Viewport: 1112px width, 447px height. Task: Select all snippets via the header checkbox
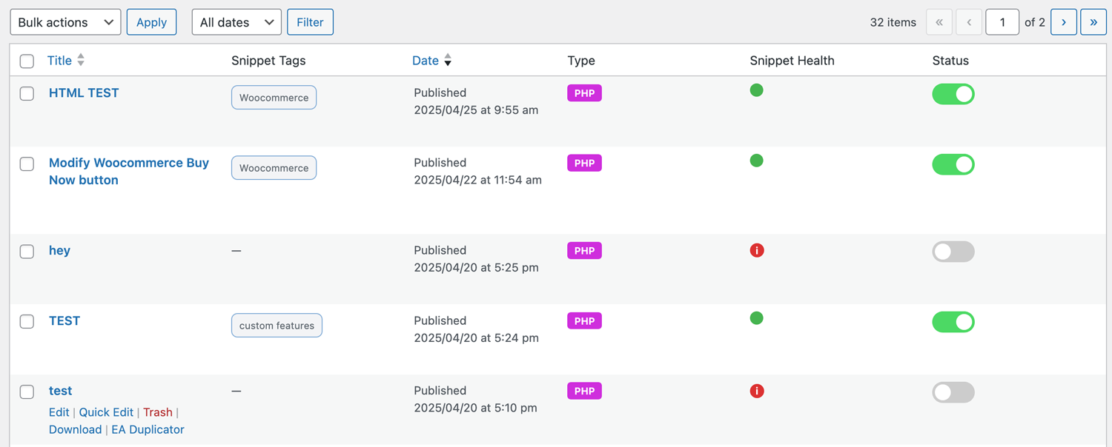27,61
